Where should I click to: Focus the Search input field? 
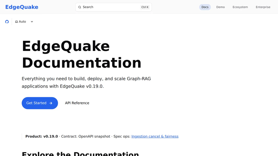pos(114,7)
